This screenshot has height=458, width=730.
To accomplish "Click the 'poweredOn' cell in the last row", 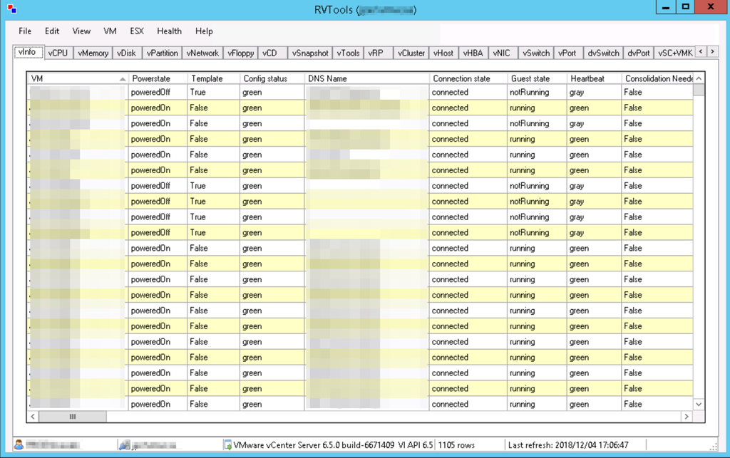I will [158, 404].
